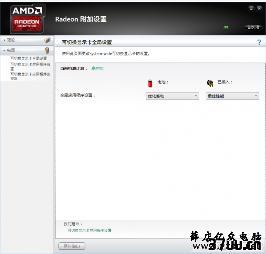266x254 pixels.
Task: Click the 我们建议 label
Action: 73,224
